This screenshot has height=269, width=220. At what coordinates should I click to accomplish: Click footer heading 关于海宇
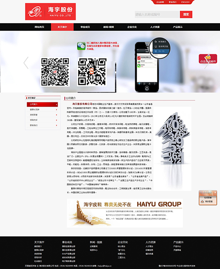click(x=39, y=242)
